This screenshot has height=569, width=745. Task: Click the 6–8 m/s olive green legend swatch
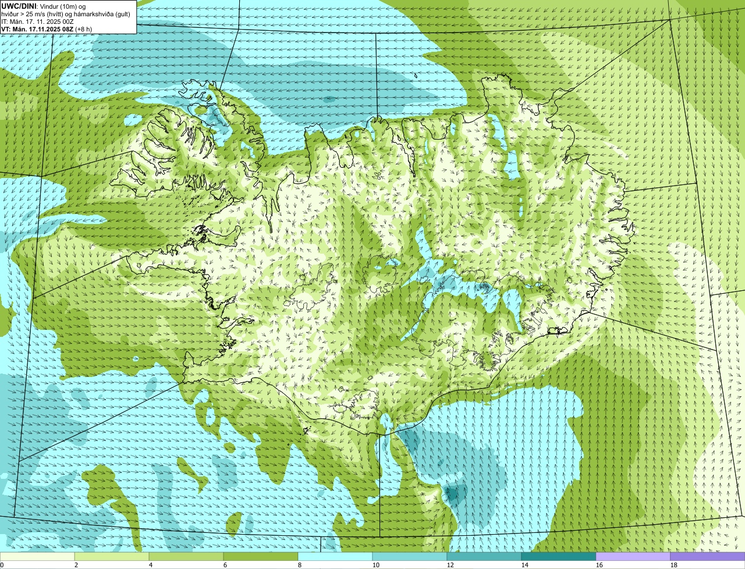tap(261, 557)
